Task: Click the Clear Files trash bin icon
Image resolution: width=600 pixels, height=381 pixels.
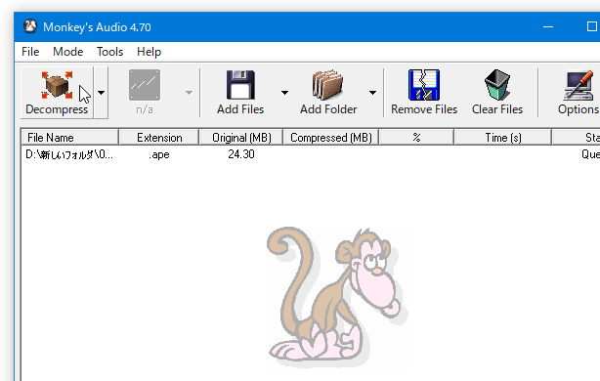Action: 497,85
